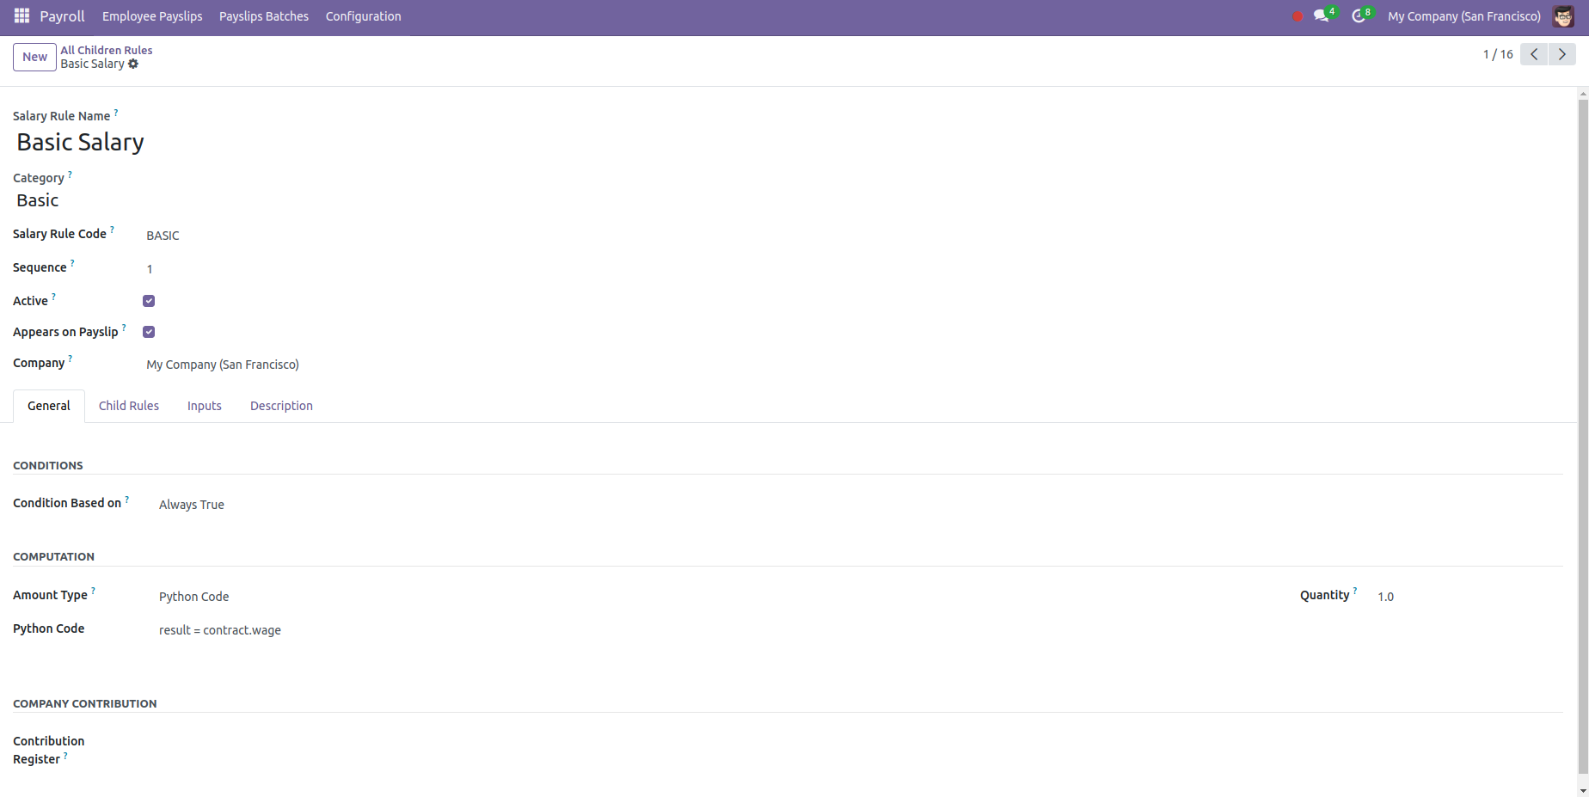Open the Employee Payslips menu
The image size is (1589, 797).
(152, 16)
